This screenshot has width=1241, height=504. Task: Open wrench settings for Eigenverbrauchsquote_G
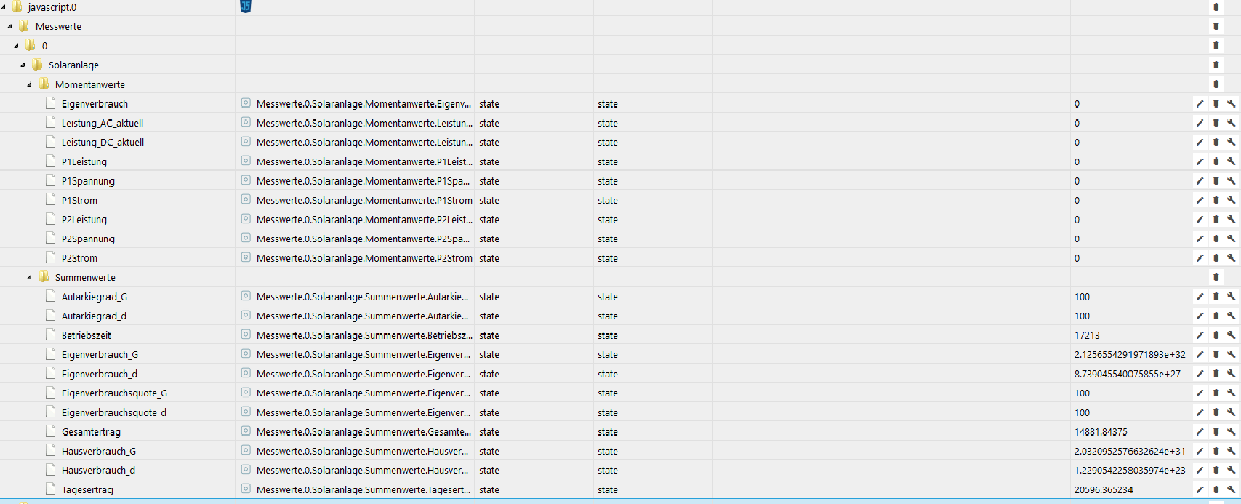point(1232,393)
